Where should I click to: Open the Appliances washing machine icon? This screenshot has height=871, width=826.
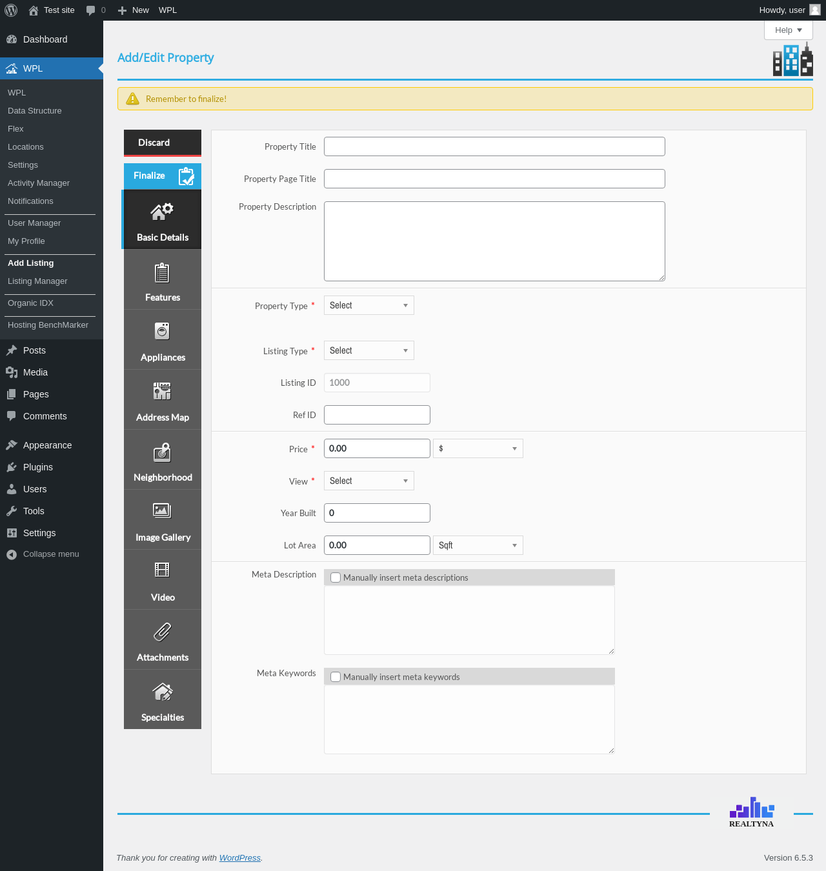(162, 331)
